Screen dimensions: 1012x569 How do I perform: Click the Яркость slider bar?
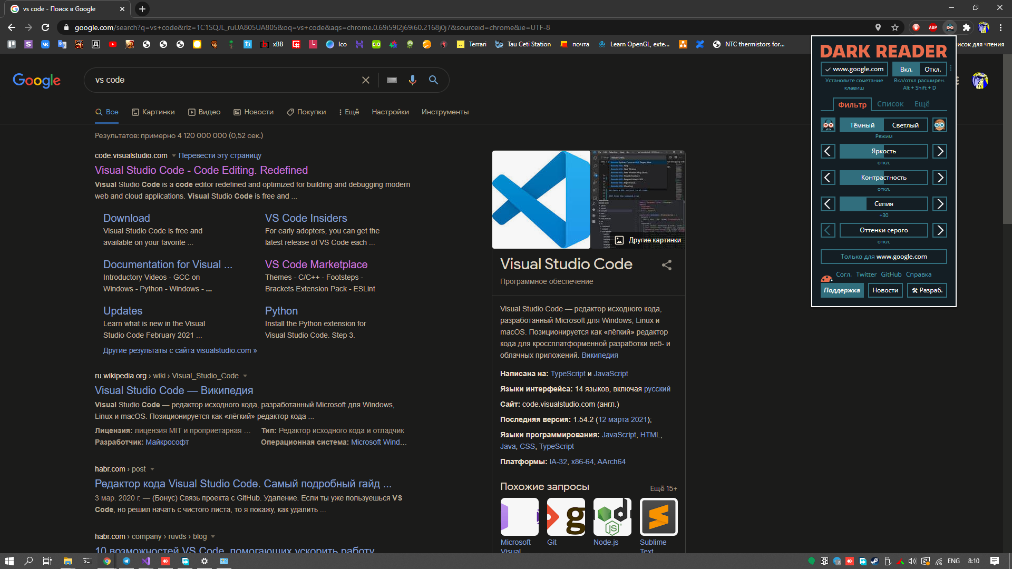click(884, 151)
